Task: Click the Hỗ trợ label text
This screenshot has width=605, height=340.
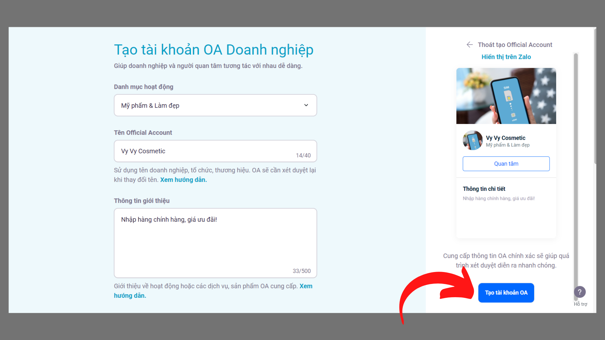Action: coord(580,304)
